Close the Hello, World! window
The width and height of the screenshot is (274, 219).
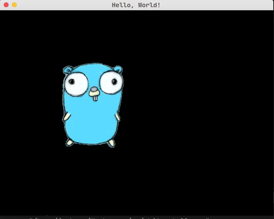[x=6, y=5]
